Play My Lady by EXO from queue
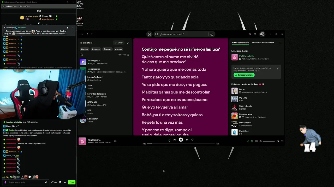The height and width of the screenshot is (187, 334). click(x=256, y=99)
